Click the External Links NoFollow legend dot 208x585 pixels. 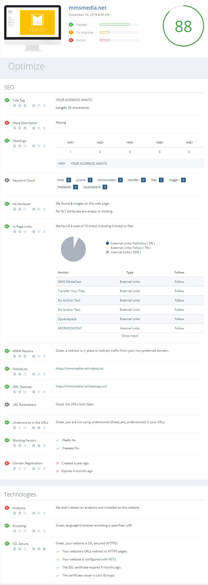tap(107, 243)
